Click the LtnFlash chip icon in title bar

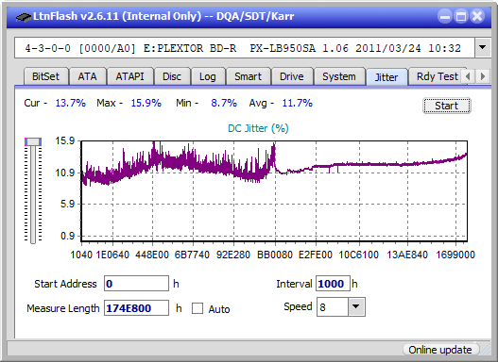pos(24,16)
